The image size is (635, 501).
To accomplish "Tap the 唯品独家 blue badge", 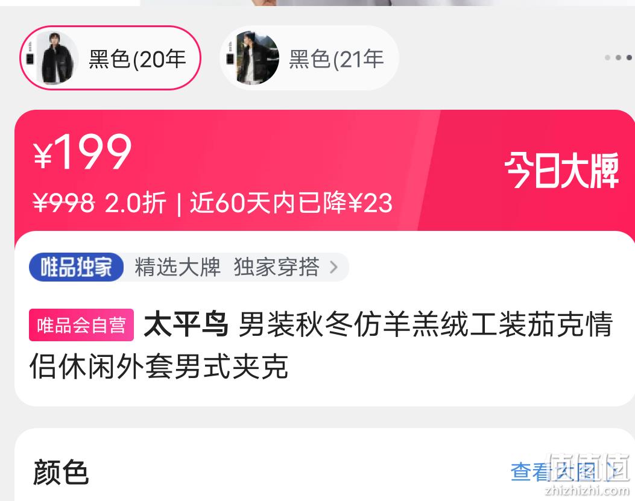I will pyautogui.click(x=76, y=267).
